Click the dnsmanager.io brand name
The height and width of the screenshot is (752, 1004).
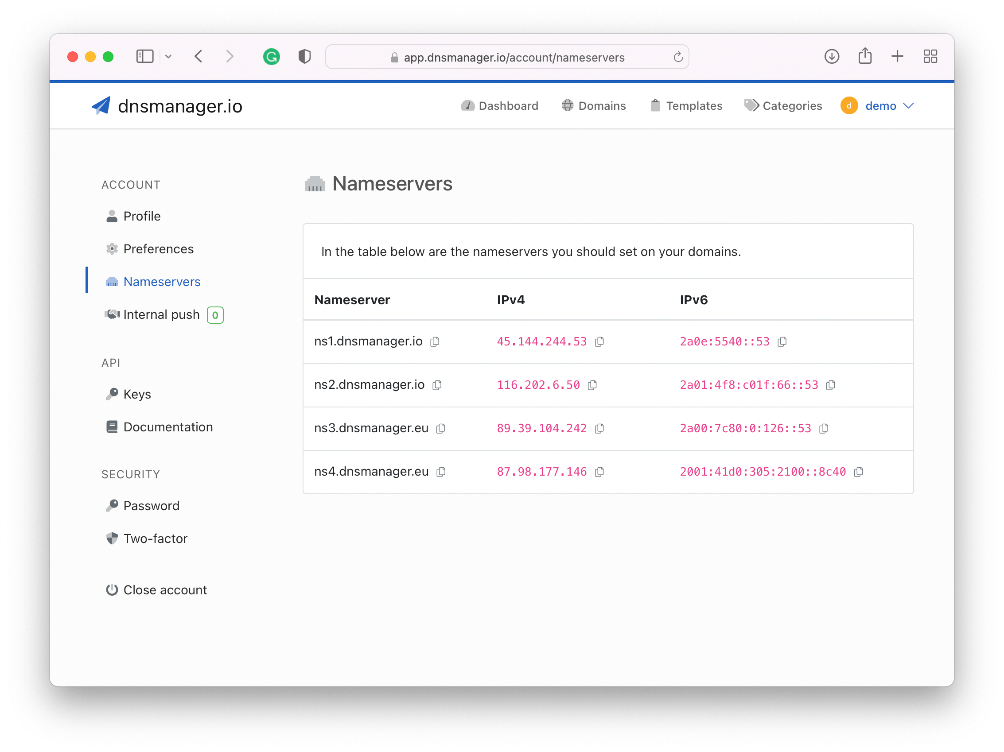180,106
